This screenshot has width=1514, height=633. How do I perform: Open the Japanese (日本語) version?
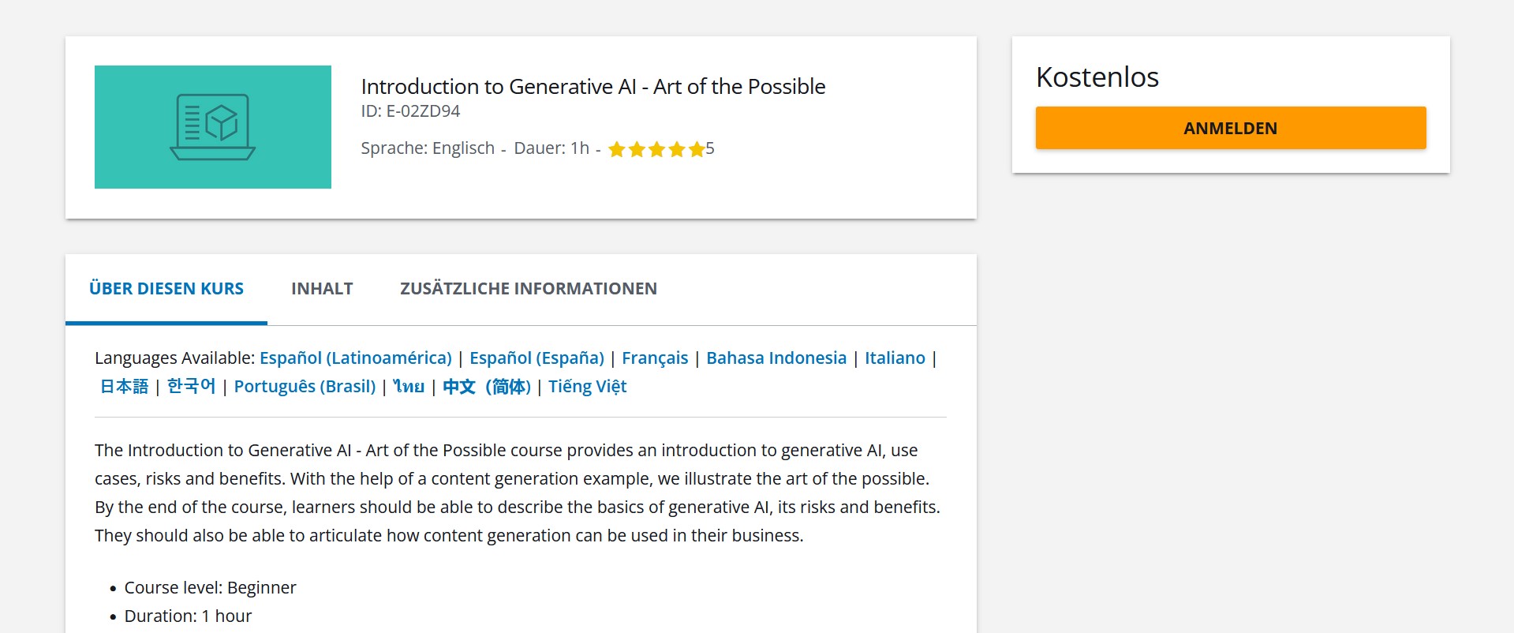pyautogui.click(x=124, y=386)
